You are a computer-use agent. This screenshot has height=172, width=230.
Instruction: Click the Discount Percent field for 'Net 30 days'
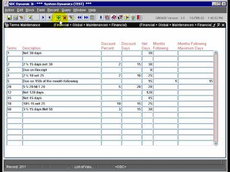[x=111, y=53]
